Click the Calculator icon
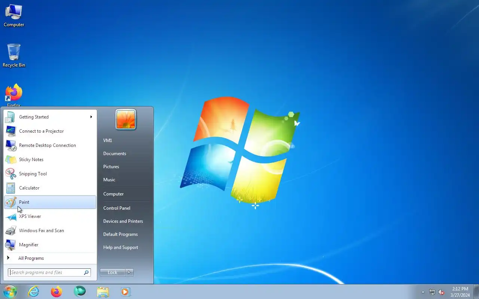Screen dimensions: 479x299 coord(10,188)
